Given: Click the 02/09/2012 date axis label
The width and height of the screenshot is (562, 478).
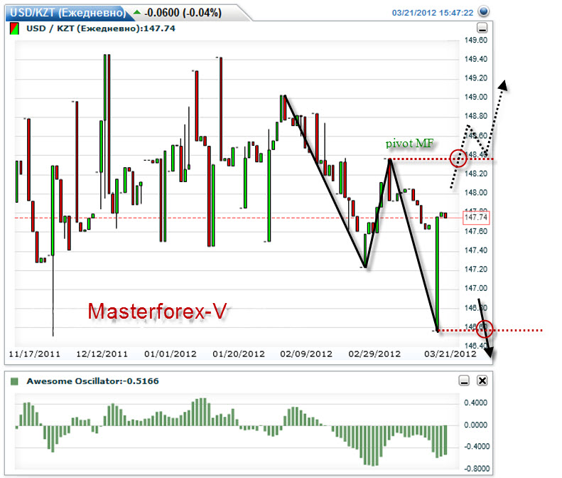Looking at the screenshot, I should (x=306, y=354).
